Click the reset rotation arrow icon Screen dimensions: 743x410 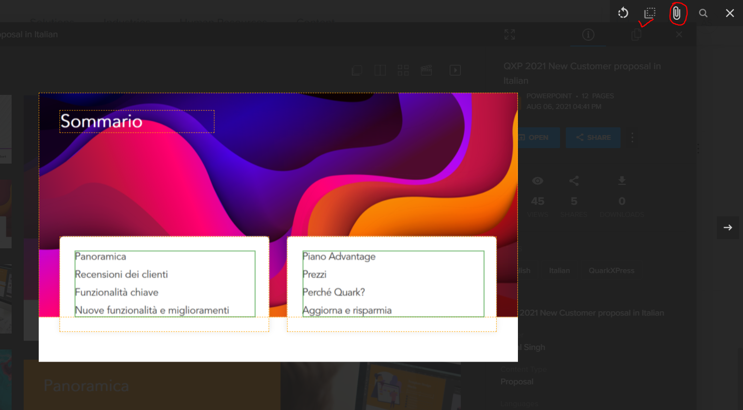coord(623,13)
